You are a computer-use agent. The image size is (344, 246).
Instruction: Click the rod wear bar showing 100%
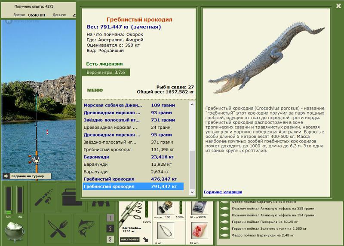click(x=147, y=210)
